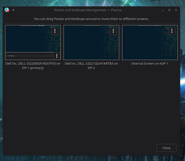Click the 'Internal Screen on eDP-1' label
This screenshot has width=185, height=161.
[150, 64]
